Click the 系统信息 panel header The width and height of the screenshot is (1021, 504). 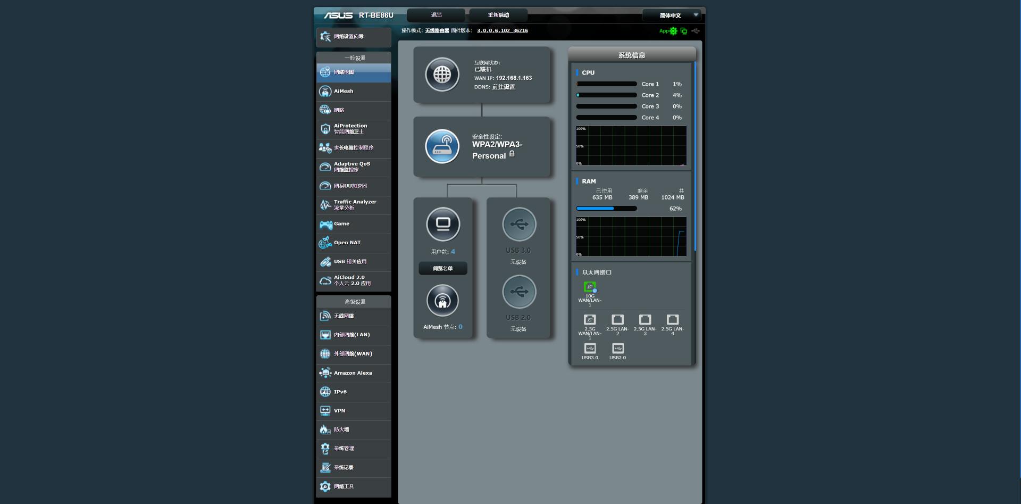(x=632, y=55)
